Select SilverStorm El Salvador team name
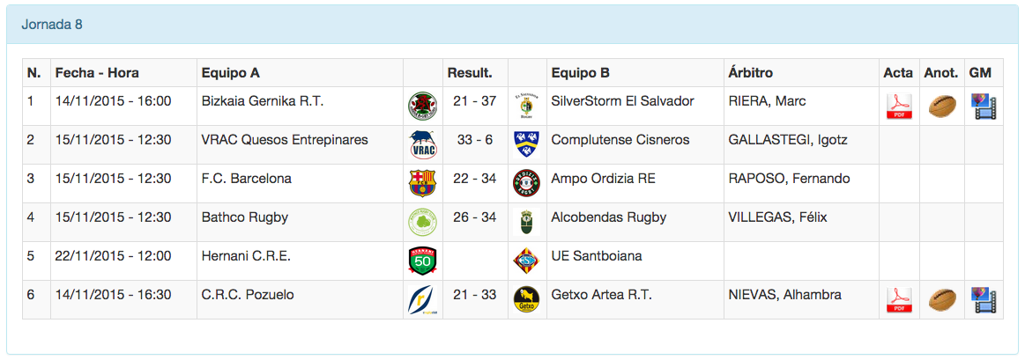 (x=622, y=101)
